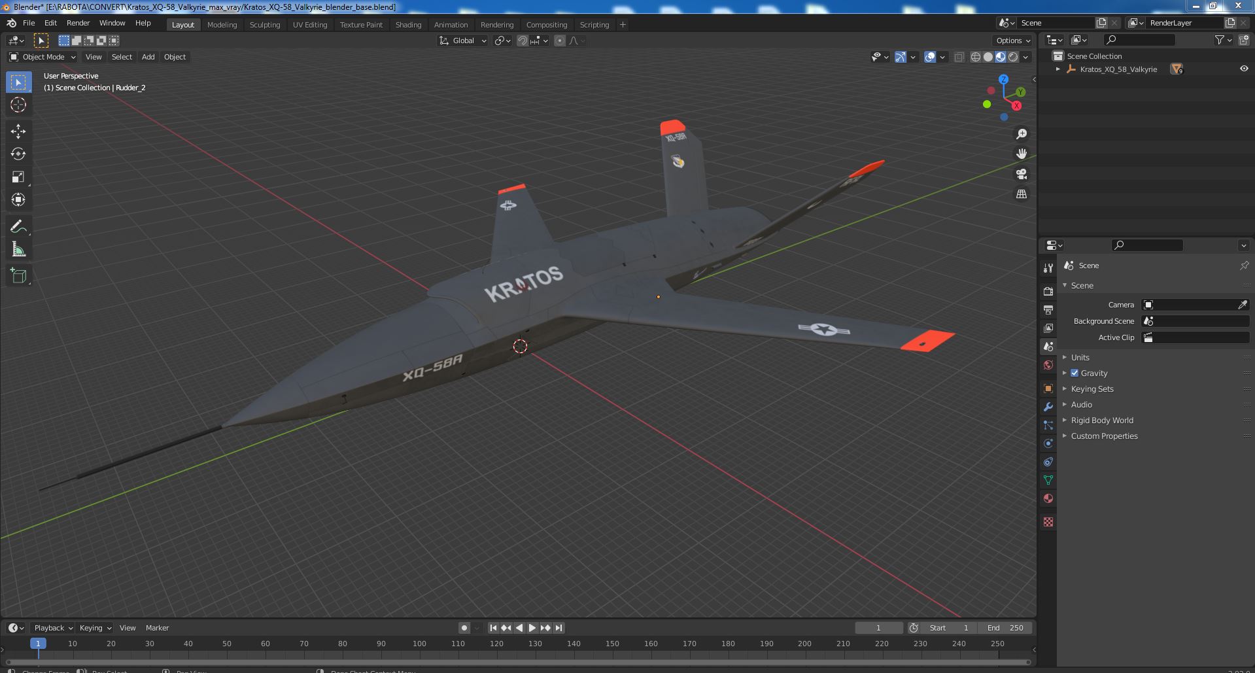The width and height of the screenshot is (1255, 673).
Task: Open the Physics properties tab
Action: pos(1048,443)
